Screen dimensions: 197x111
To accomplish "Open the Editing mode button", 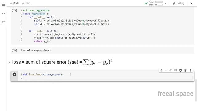I will tap(179, 3).
